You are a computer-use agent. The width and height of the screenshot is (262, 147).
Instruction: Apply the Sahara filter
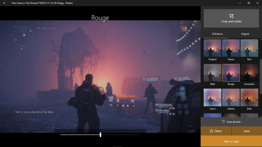pyautogui.click(x=231, y=97)
